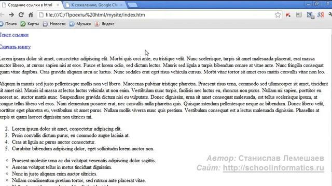Open the Новости bookmark
Viewport: 332px width, 186px height.
54,24
